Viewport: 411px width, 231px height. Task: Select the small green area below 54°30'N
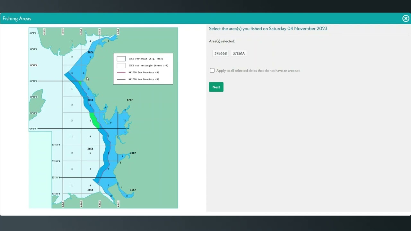coord(80,83)
